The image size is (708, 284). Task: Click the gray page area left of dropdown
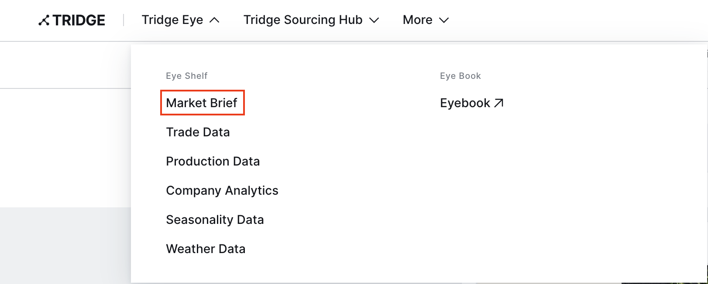(65, 244)
